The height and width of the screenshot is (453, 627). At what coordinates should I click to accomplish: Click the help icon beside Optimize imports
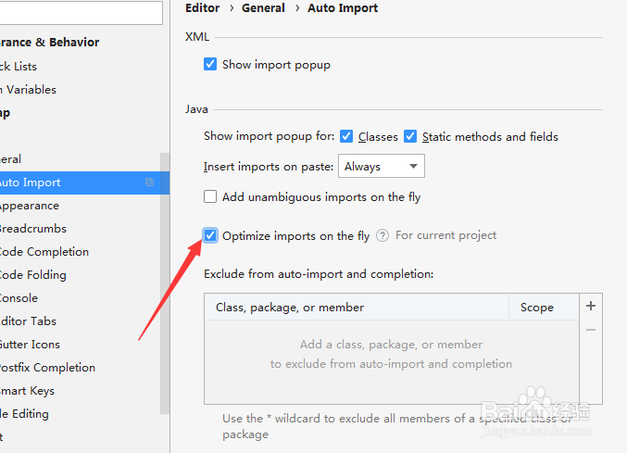(x=382, y=236)
